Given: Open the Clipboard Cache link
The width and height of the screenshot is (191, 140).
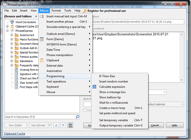Looking at the screenshot, I should pyautogui.click(x=15, y=134).
